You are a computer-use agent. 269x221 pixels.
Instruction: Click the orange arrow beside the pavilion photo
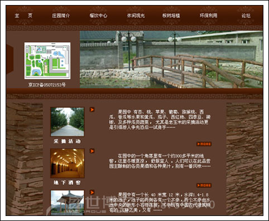(x=92, y=193)
